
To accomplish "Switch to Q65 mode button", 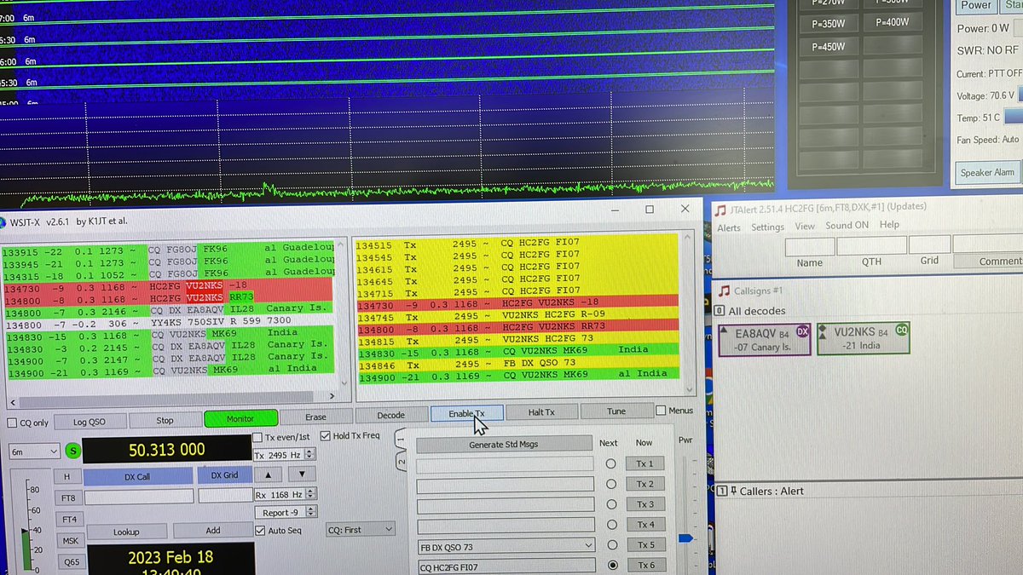I will pyautogui.click(x=72, y=562).
